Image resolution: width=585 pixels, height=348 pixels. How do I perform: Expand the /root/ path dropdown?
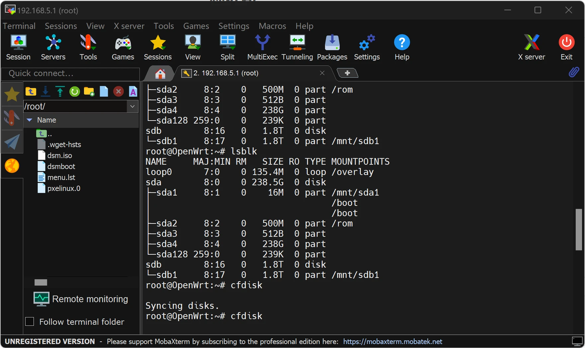[x=133, y=107]
